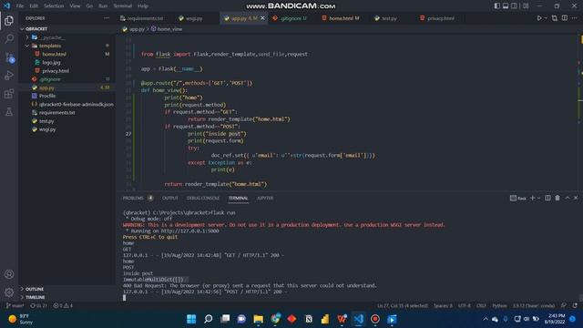Open the Help menu
The width and height of the screenshot is (583, 328).
click(143, 6)
